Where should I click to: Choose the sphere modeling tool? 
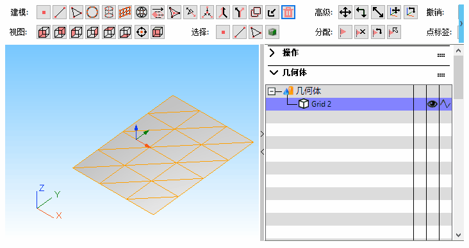point(141,13)
